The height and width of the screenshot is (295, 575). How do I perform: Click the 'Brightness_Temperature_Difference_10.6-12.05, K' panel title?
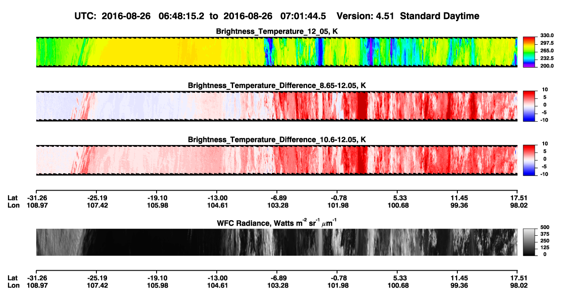pos(277,140)
